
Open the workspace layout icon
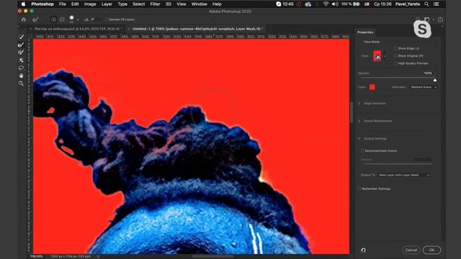427,19
